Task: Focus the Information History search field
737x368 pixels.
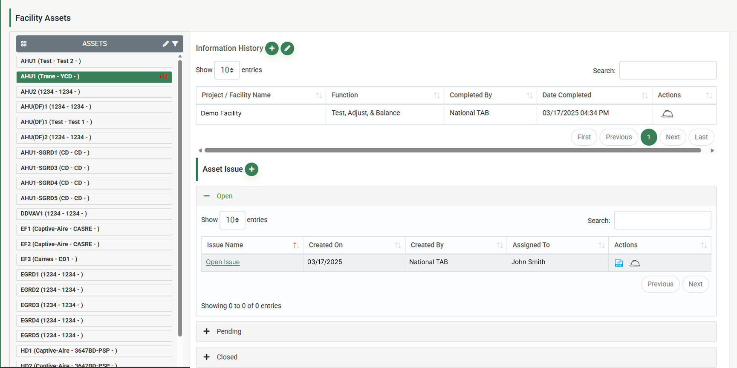Action: [x=668, y=70]
